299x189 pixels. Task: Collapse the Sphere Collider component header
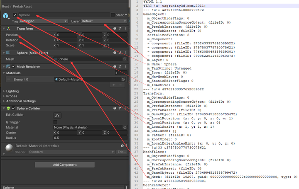coord(4,108)
